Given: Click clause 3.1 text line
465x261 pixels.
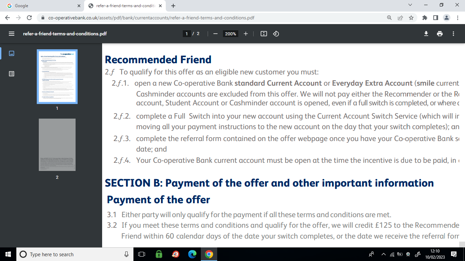Looking at the screenshot, I should (249, 215).
